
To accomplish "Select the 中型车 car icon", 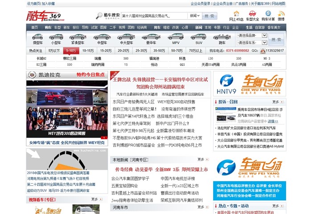I will point(102,37).
